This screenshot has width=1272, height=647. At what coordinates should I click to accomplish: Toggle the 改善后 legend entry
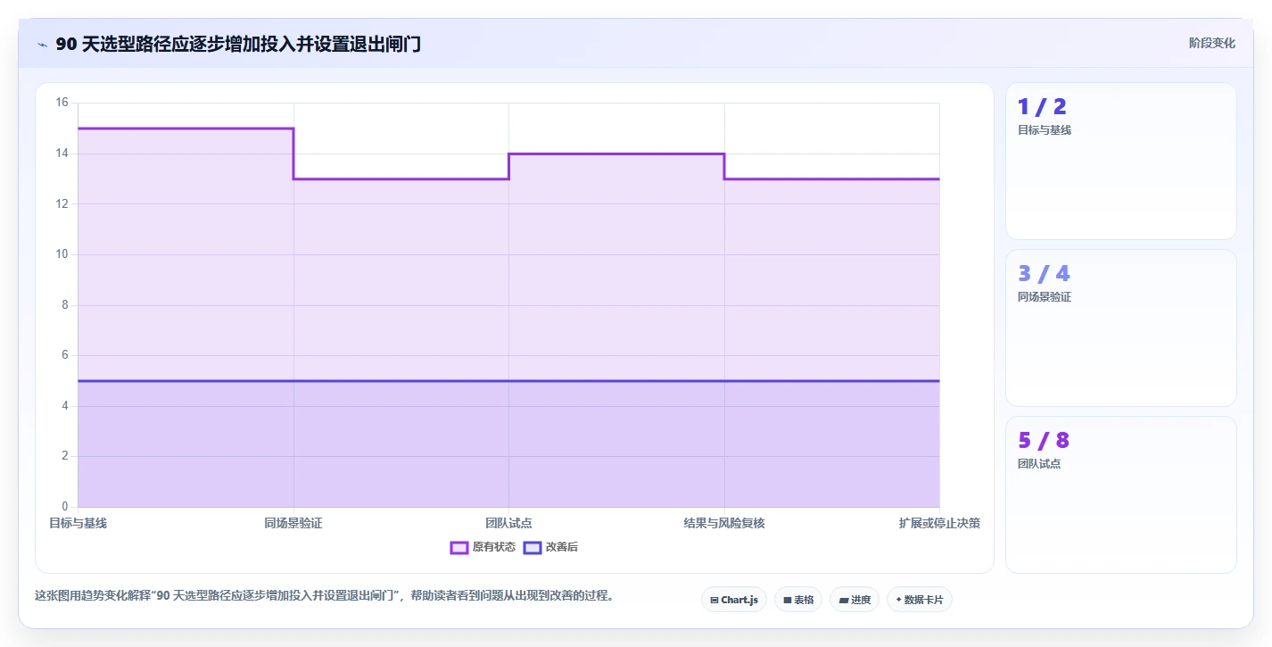click(x=550, y=547)
